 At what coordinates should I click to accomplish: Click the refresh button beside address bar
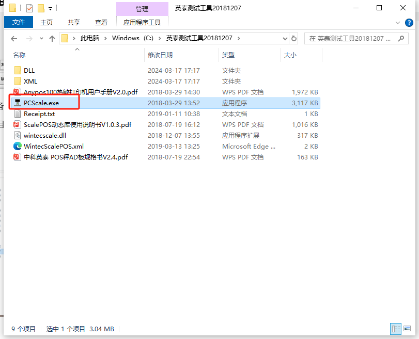pos(293,38)
